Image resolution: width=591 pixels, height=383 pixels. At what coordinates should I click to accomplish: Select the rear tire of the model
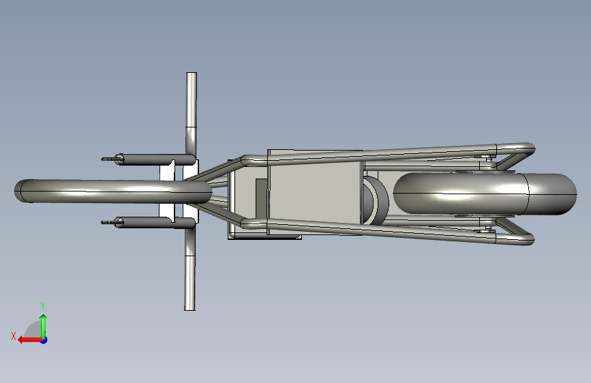(x=485, y=194)
